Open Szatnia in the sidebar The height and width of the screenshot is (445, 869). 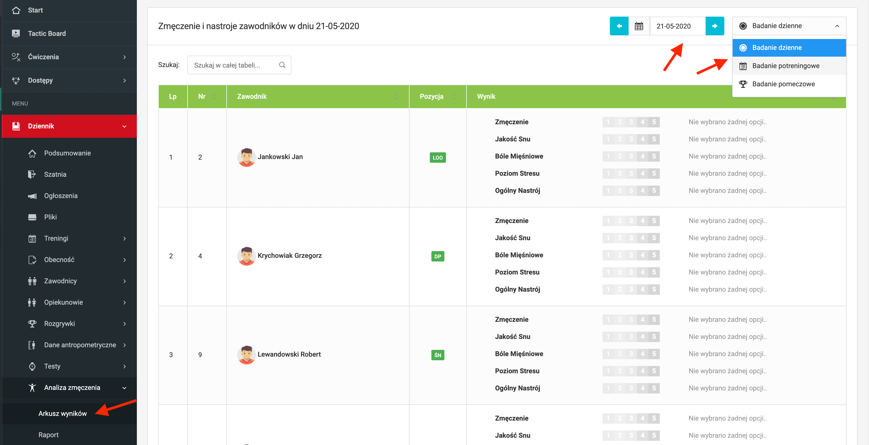click(55, 174)
